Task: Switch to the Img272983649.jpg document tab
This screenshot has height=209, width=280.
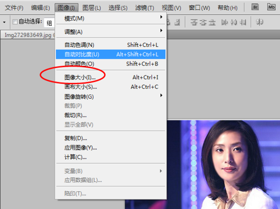Action: click(x=28, y=35)
